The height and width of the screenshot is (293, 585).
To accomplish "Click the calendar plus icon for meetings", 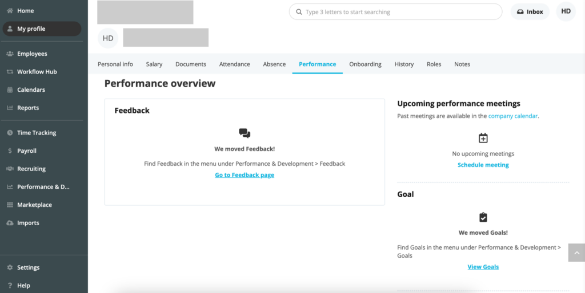I will pos(483,138).
